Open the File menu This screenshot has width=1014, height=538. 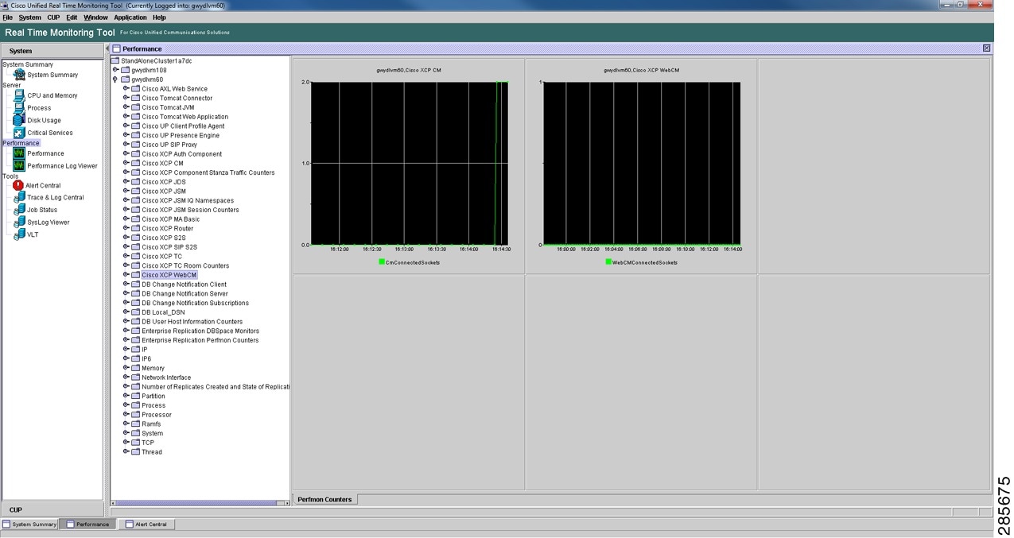(x=8, y=17)
